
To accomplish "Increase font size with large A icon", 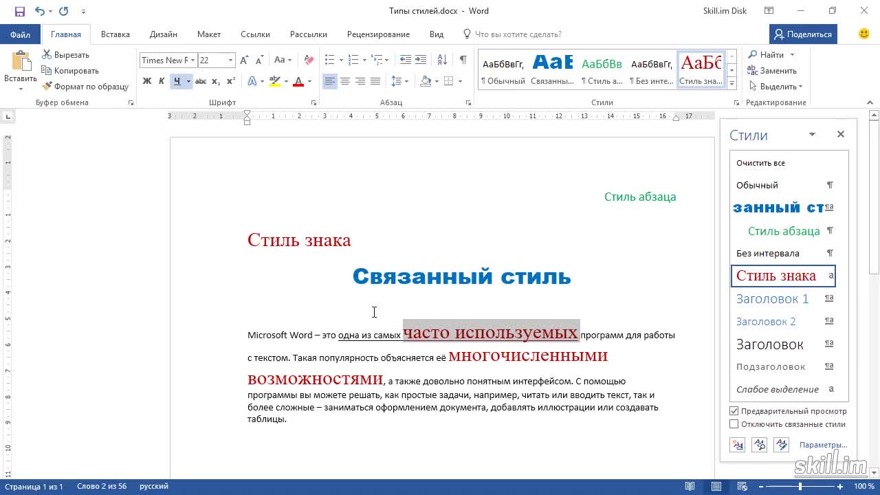I will [244, 60].
